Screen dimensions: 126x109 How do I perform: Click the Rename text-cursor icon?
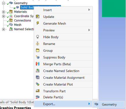38,44
